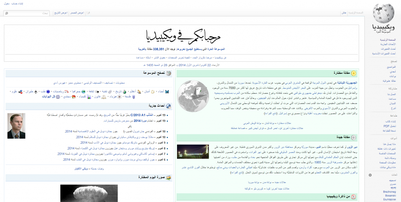Screen dimensions: 401x202
Task: Click the Philosophy portal bust icon
Action: (x=134, y=97)
